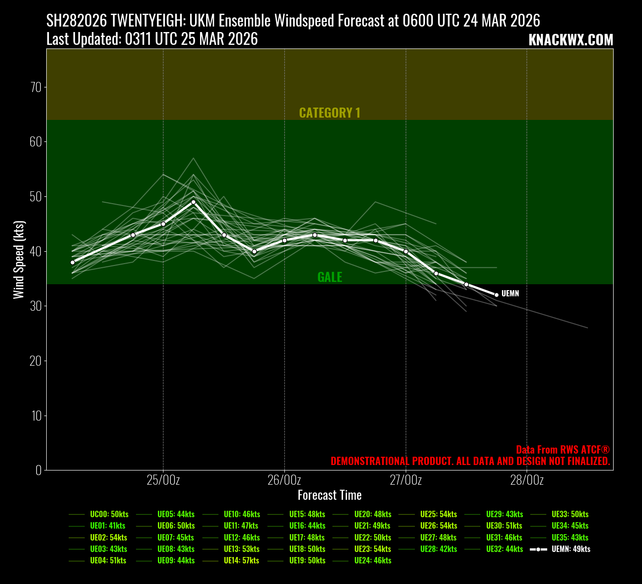Select the UE01: 41kts legend entry
This screenshot has width=642, height=584.
point(108,526)
